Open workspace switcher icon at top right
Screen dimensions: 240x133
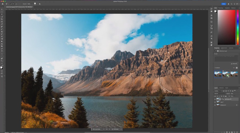(x=237, y=4)
